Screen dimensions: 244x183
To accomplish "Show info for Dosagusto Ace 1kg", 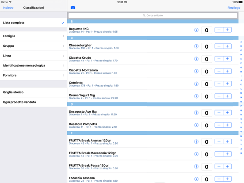I will pos(196,113).
